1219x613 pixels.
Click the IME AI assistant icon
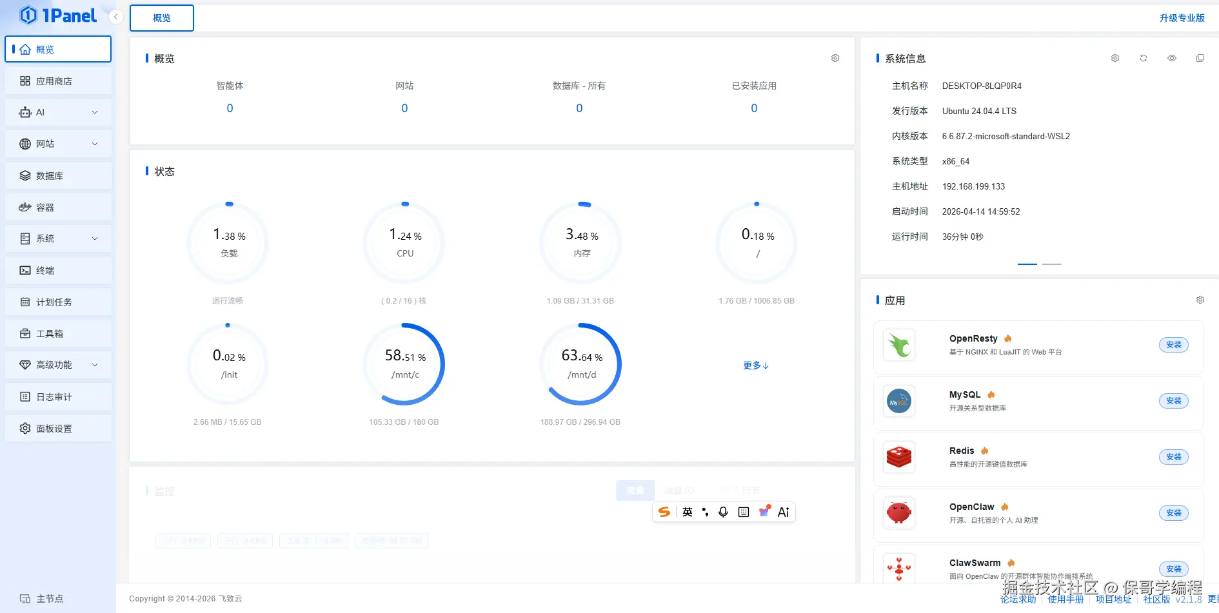pyautogui.click(x=784, y=512)
